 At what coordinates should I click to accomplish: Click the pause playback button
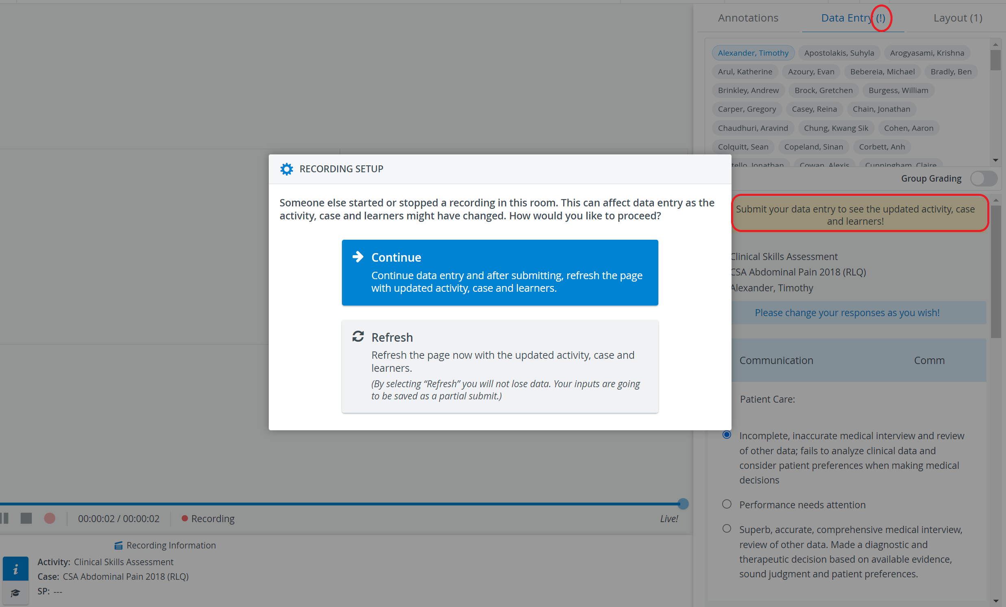[x=4, y=518]
